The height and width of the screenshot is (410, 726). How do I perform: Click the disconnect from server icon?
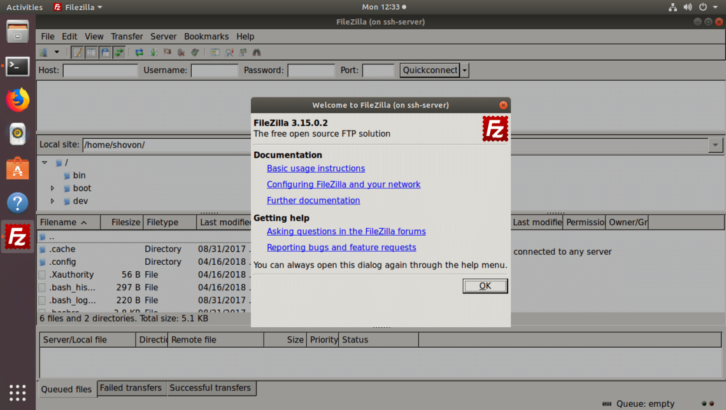181,52
